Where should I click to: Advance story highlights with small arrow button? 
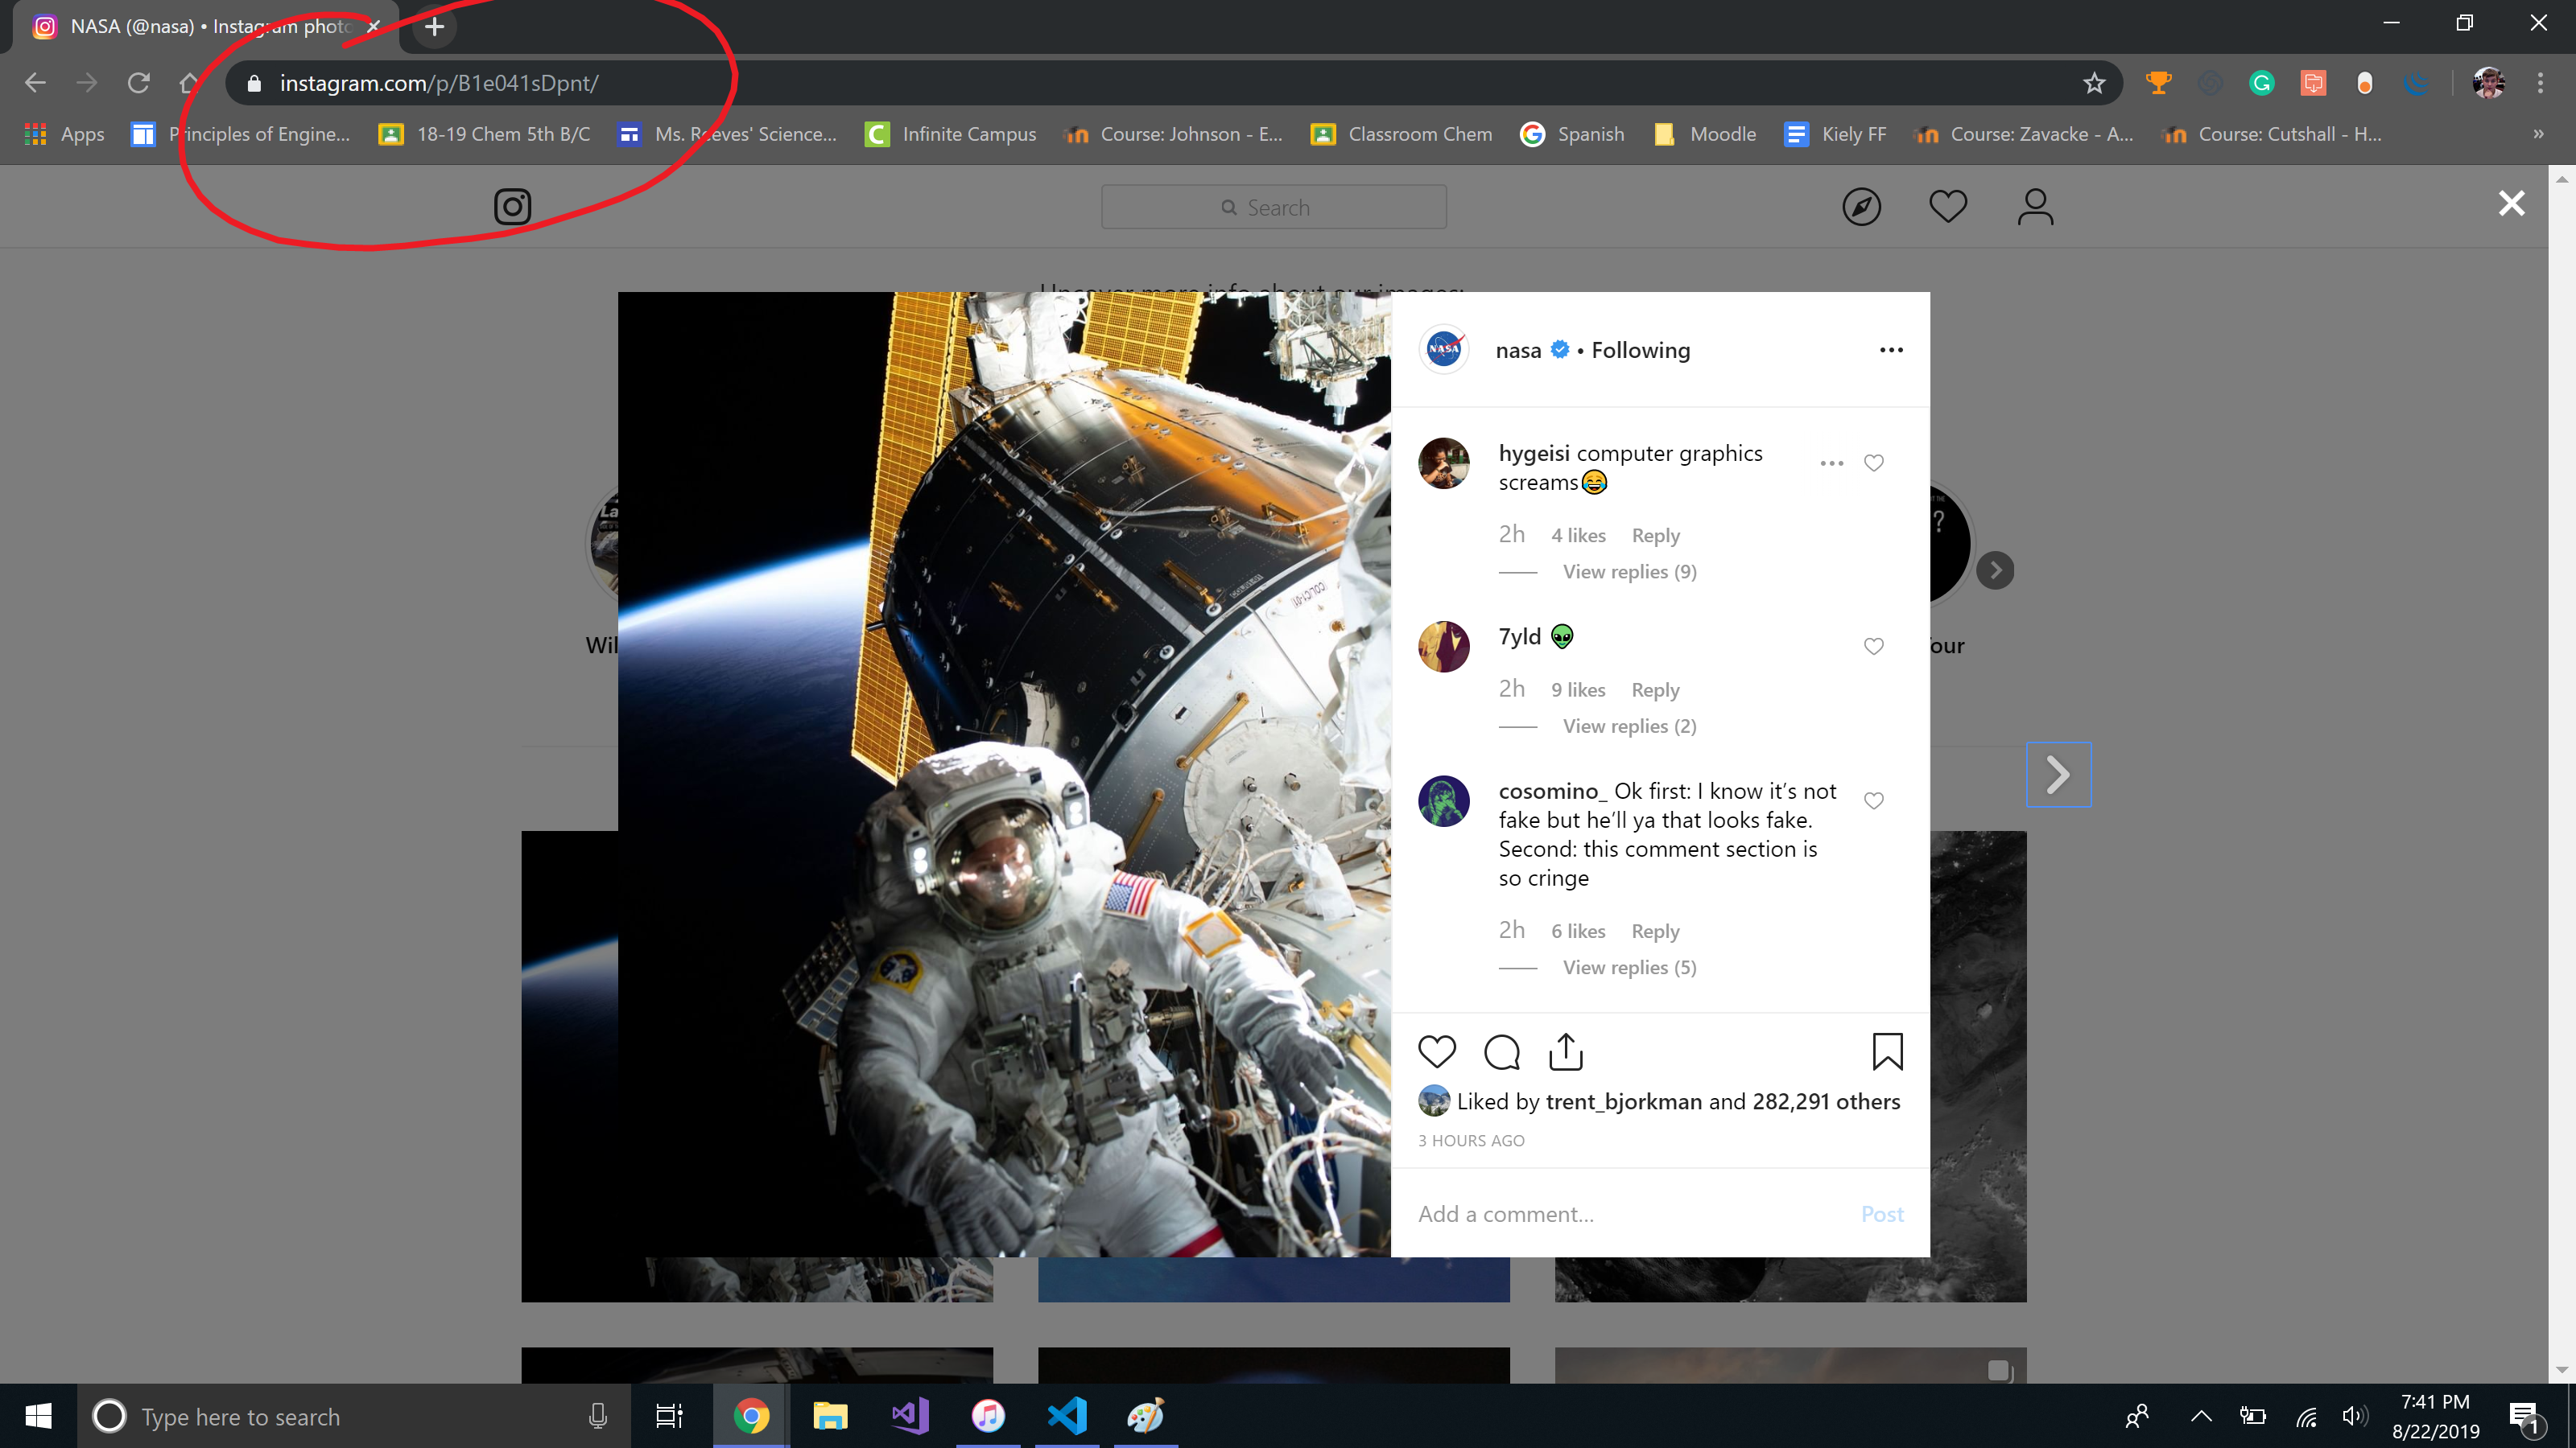1995,570
